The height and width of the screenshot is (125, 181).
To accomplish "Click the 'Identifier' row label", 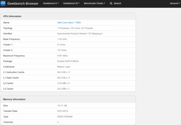I will coord(7,34).
